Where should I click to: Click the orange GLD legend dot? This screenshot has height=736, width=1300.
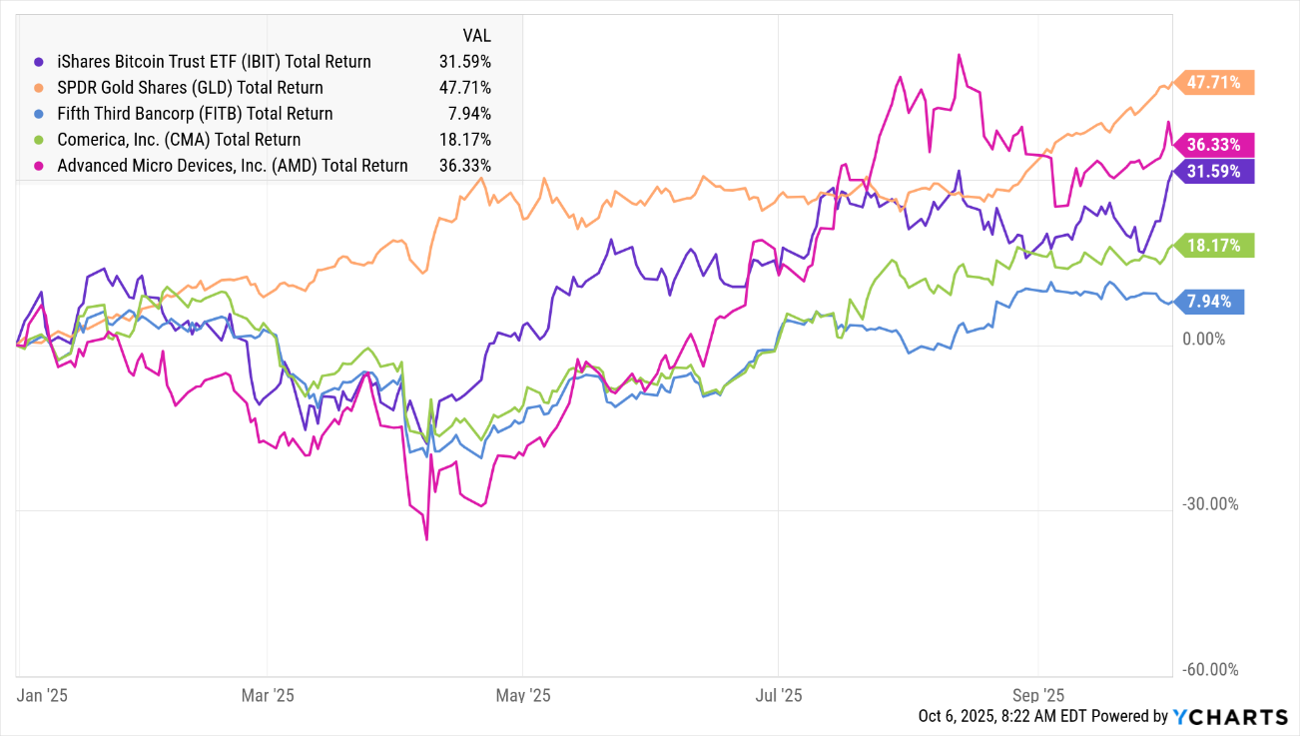[39, 88]
